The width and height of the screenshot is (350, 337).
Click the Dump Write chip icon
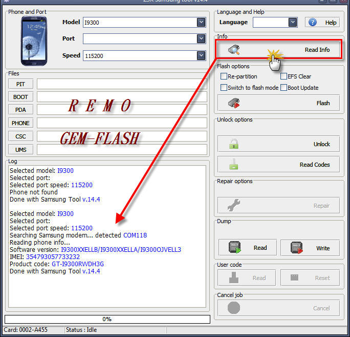pyautogui.click(x=297, y=248)
